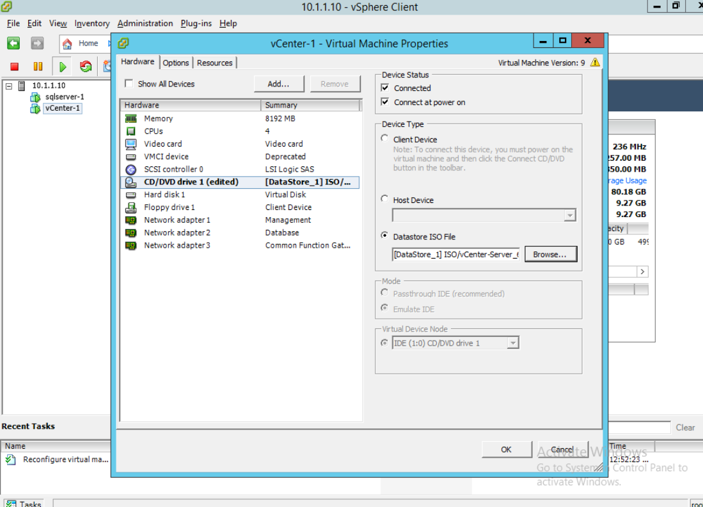Switch to the Resources tab
This screenshot has width=703, height=507.
click(215, 63)
